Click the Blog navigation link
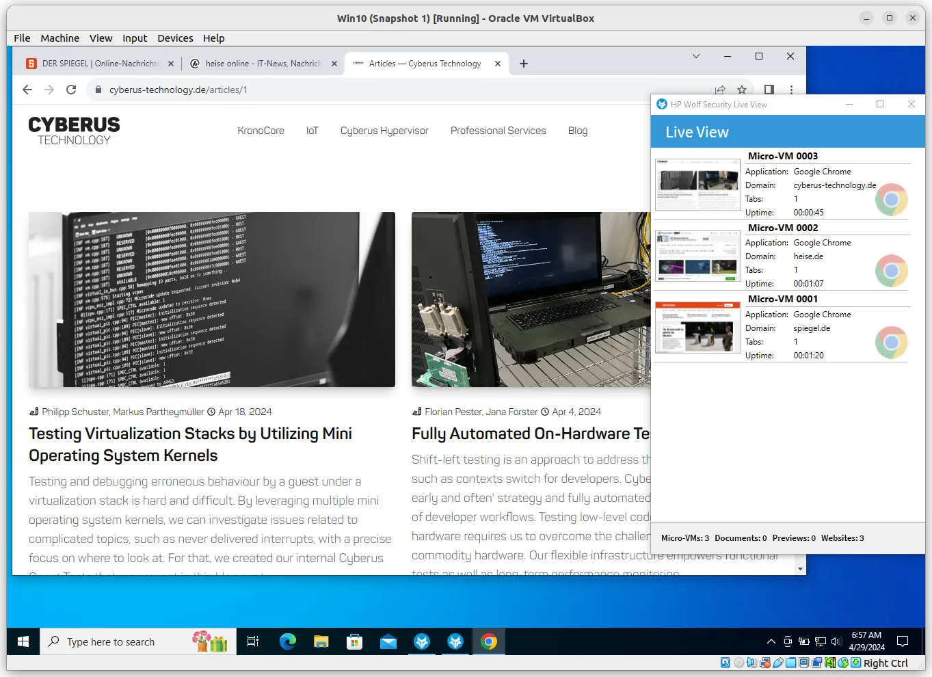932x677 pixels. tap(577, 131)
